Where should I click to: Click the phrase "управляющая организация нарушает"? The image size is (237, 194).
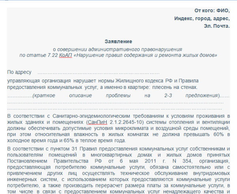coord(51,81)
